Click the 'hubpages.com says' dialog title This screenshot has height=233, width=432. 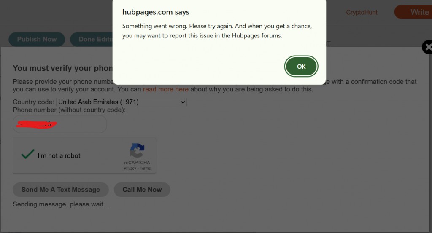(x=156, y=12)
